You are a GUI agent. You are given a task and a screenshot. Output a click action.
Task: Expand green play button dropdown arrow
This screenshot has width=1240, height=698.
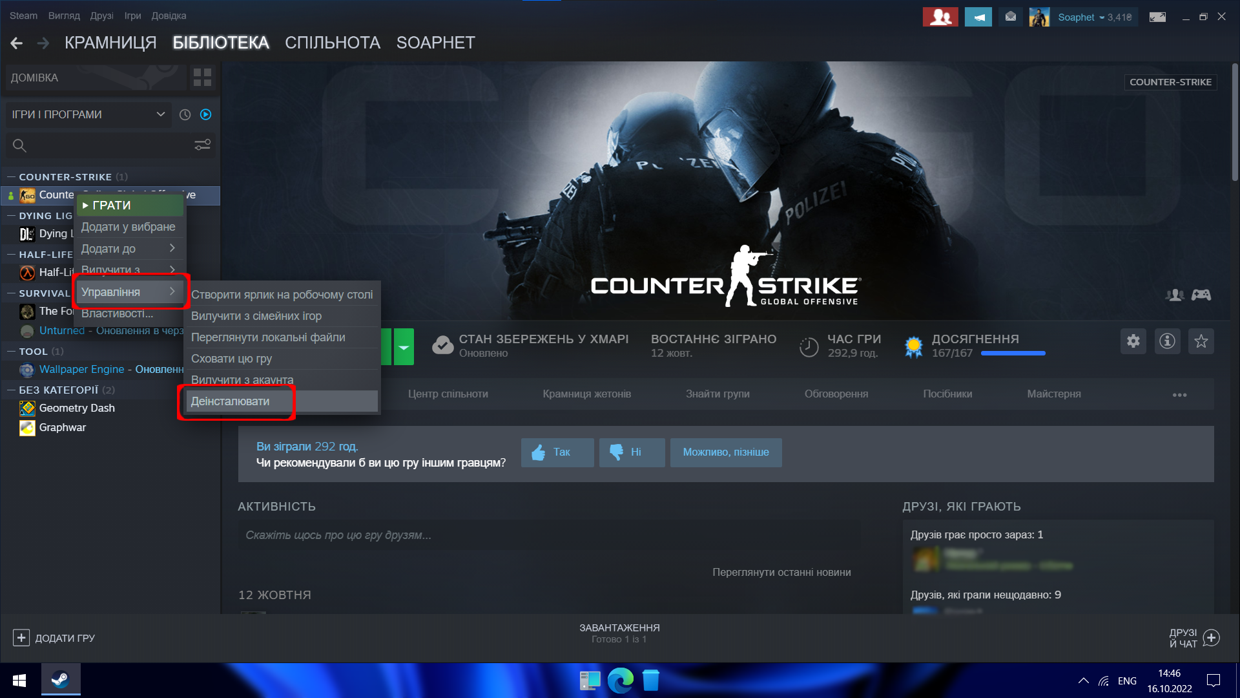click(x=404, y=347)
